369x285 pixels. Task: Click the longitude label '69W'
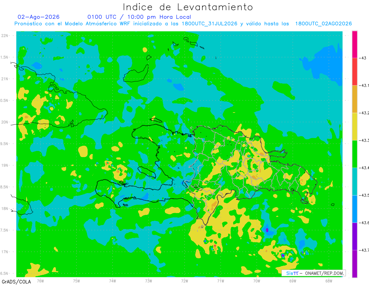pyautogui.click(x=293, y=281)
